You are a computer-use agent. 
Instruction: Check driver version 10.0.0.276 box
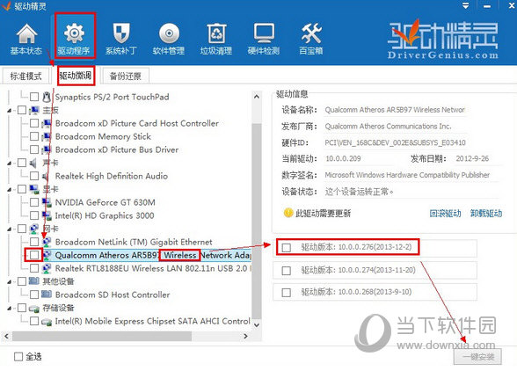tap(287, 247)
